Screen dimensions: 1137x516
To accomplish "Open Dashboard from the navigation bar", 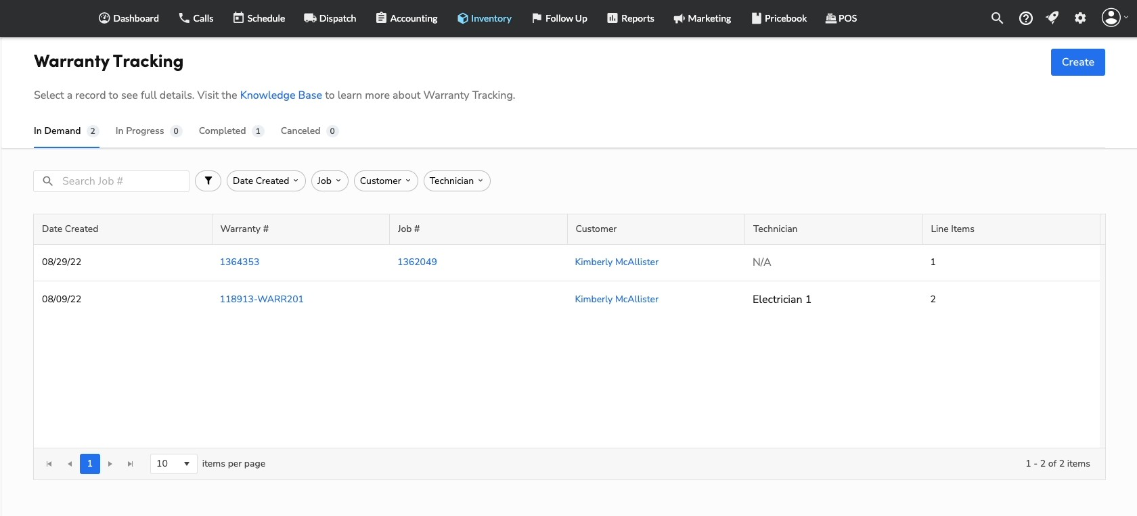I will (129, 18).
